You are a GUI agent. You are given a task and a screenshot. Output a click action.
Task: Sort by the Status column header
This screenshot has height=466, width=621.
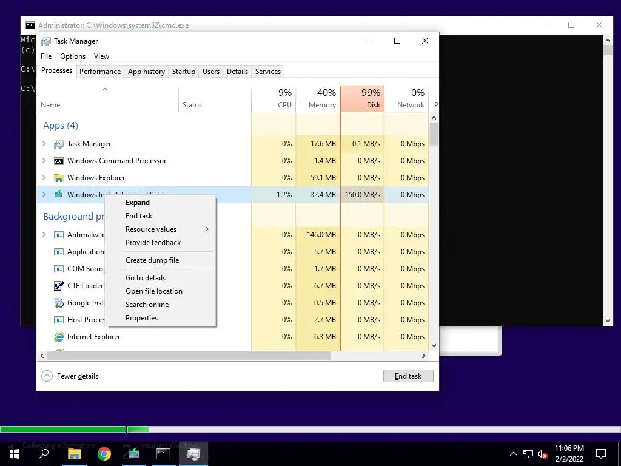(215, 99)
